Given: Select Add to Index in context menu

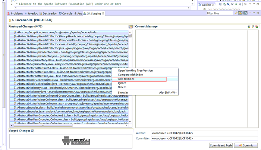Looking at the screenshot, I should click(x=145, y=79).
